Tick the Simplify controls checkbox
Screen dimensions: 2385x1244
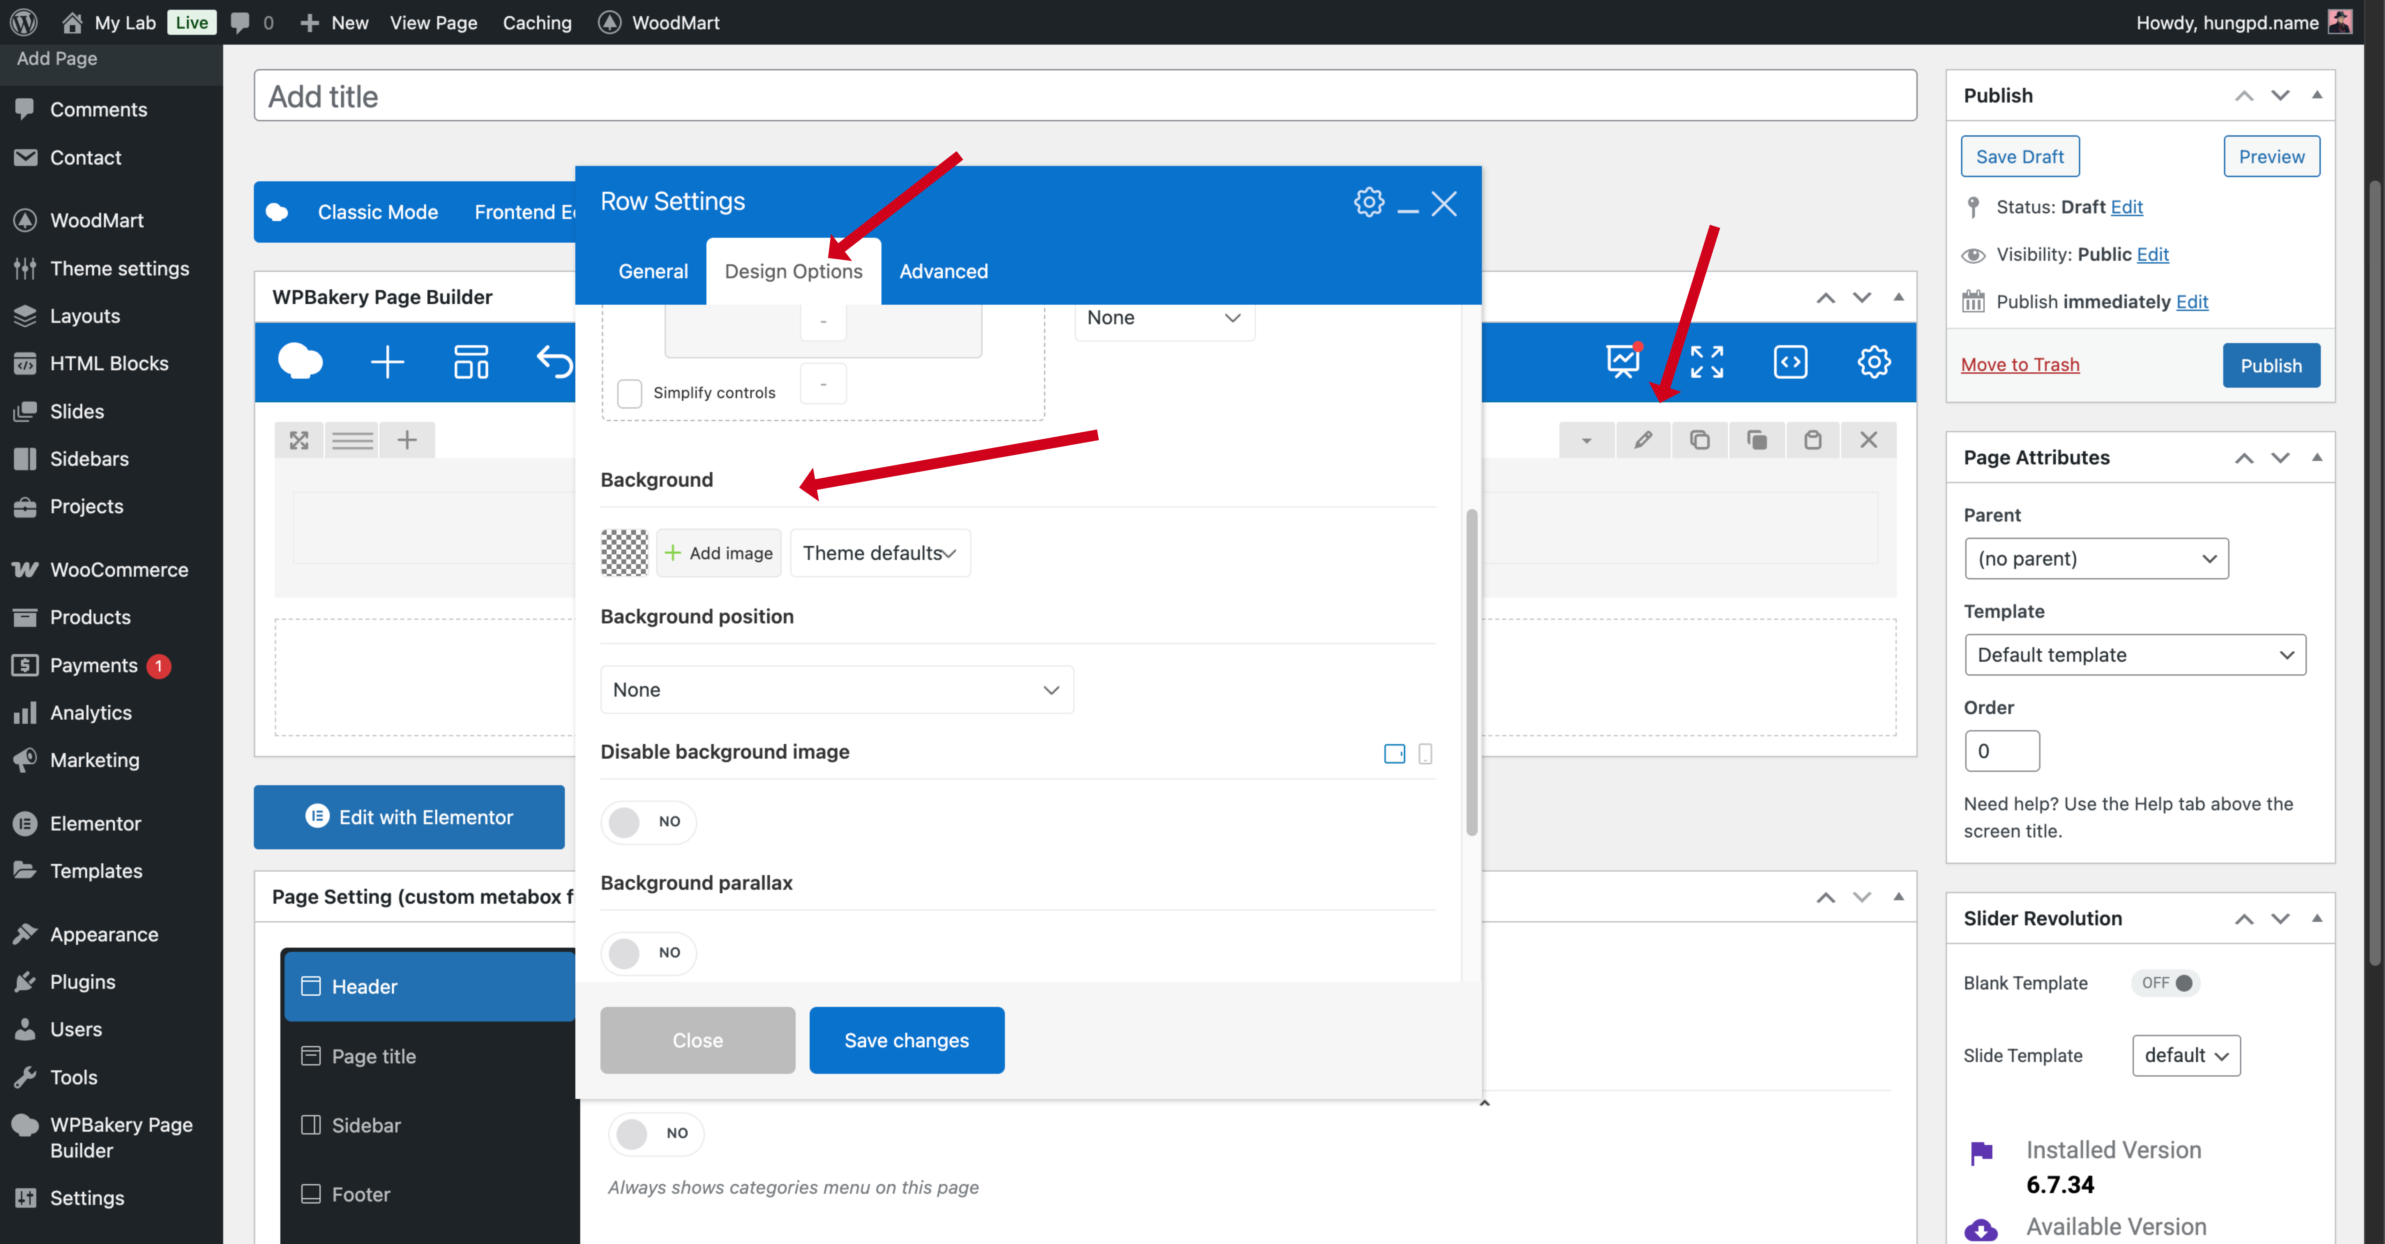click(x=630, y=393)
